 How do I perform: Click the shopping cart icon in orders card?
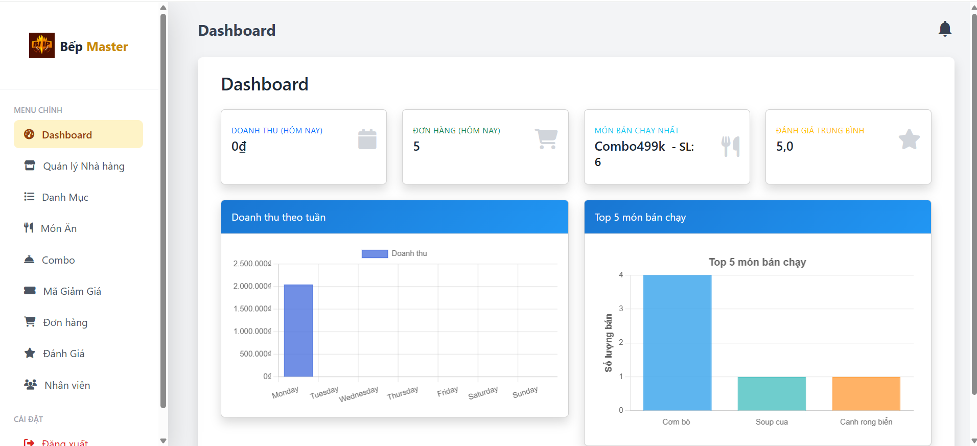coord(546,138)
